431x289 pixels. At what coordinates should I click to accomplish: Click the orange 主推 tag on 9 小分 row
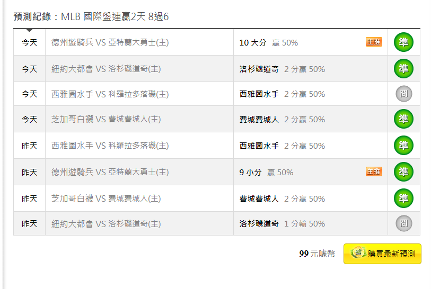point(374,171)
